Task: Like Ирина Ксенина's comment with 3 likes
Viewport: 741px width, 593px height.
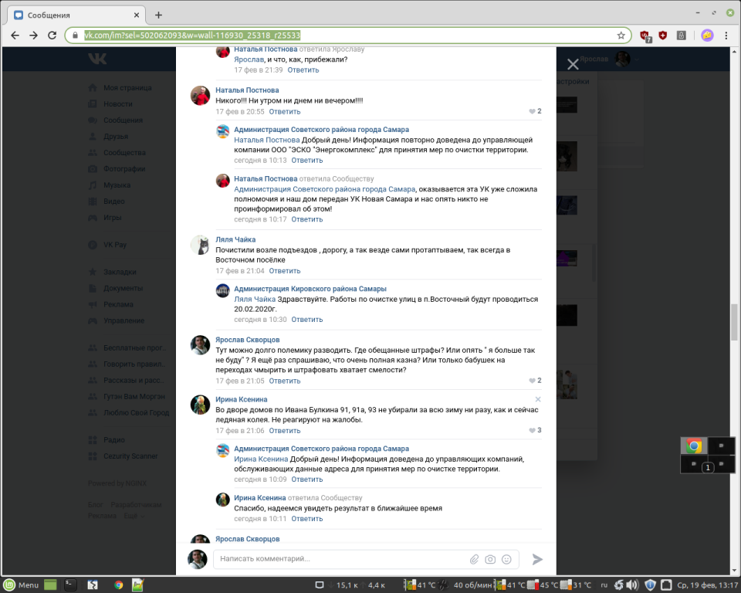Action: (534, 430)
